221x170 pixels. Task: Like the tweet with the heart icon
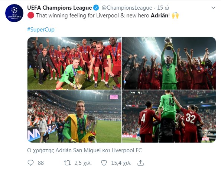[x=104, y=163]
